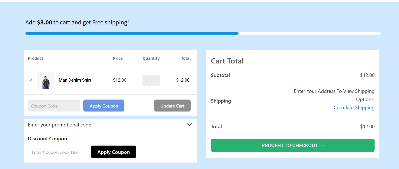The image size is (399, 169).
Task: Focus the quantity field showing 1
Action: click(151, 80)
